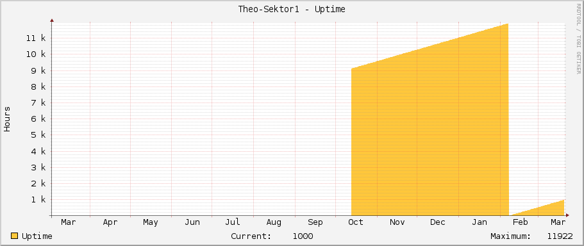This screenshot has height=246, width=584.
Task: Click the '3 k' y-axis tick label
Action: [38, 167]
